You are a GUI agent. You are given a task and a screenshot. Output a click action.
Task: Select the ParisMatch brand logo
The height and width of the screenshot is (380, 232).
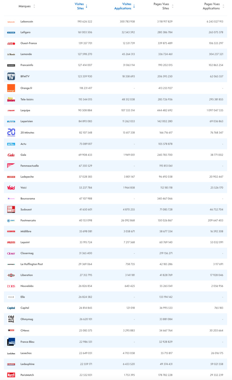point(11,375)
